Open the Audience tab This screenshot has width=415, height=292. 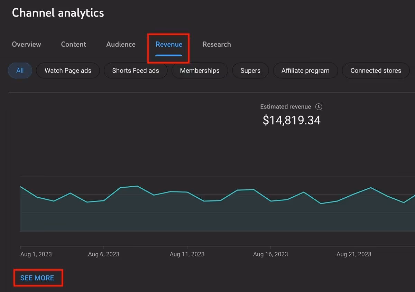click(x=121, y=44)
